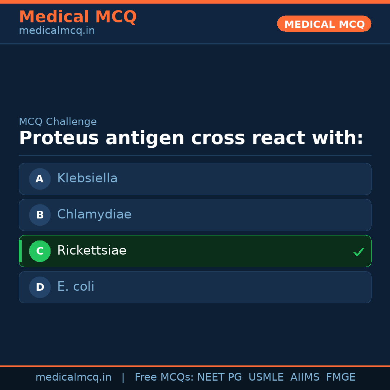Click the letter B circle badge
The width and height of the screenshot is (390, 390).
[40, 215]
